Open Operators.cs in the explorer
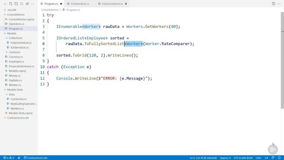 click(16, 24)
